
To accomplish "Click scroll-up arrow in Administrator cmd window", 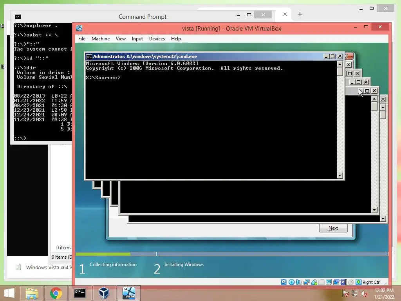I will 340,64.
